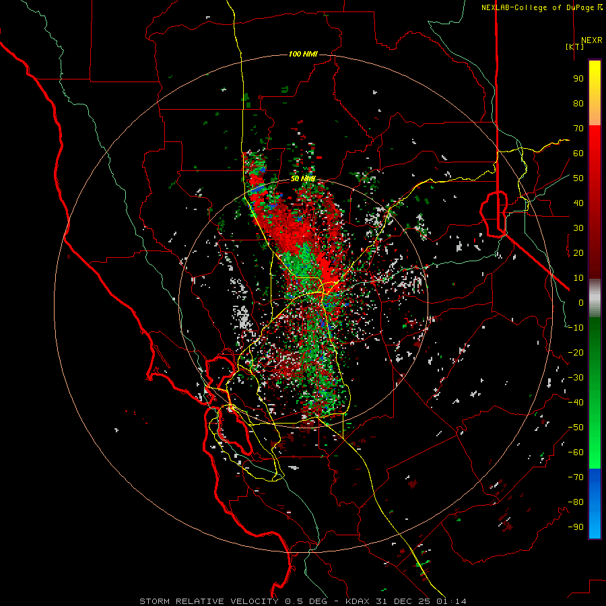Image resolution: width=606 pixels, height=606 pixels.
Task: Click the 31 DEC 25 date text
Action: (x=403, y=601)
